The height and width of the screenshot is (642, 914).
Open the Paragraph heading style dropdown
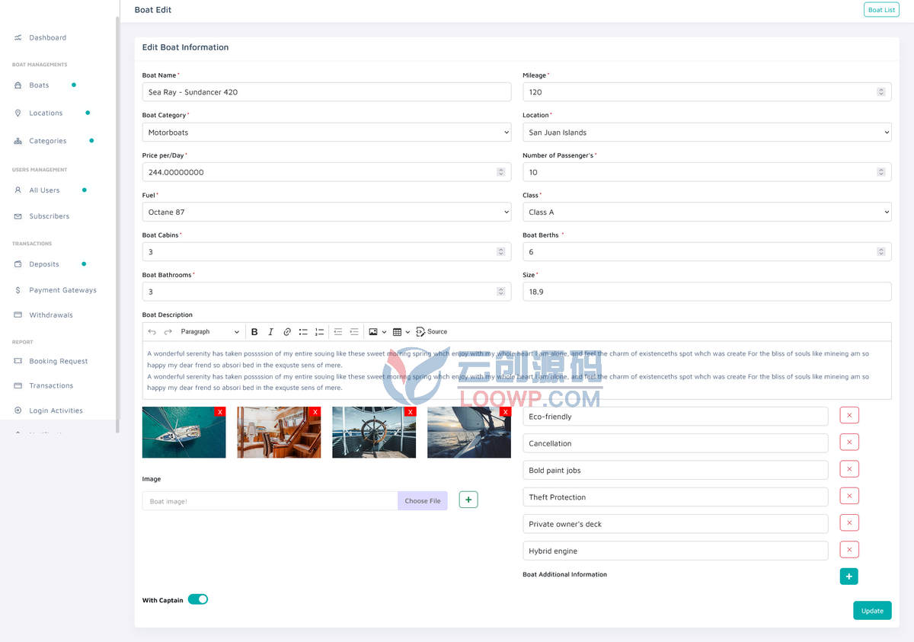point(209,332)
